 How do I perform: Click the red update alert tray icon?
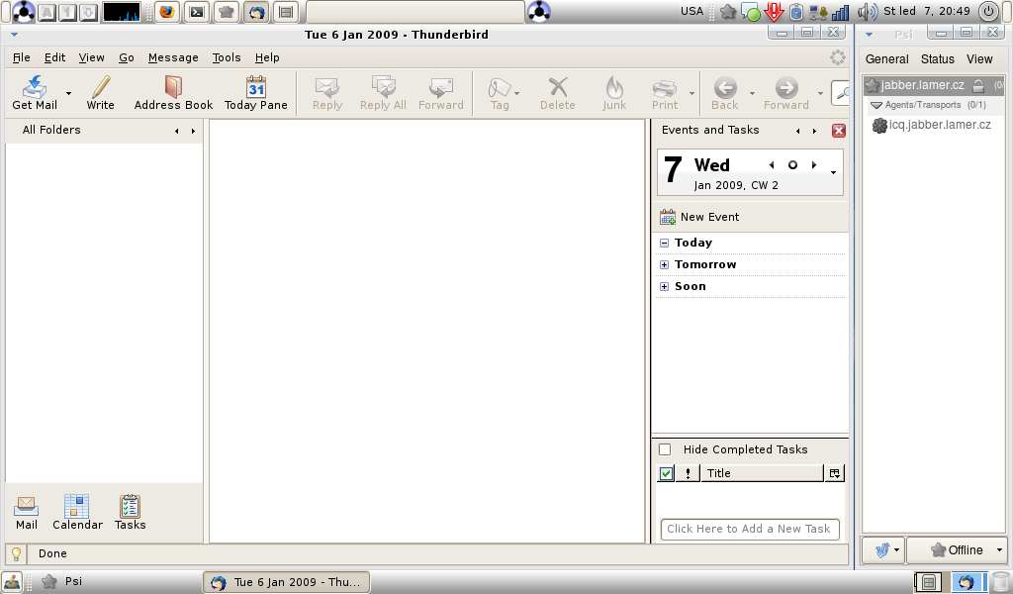[x=774, y=12]
